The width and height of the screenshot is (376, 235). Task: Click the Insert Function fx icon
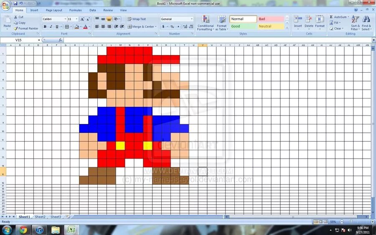pos(60,40)
